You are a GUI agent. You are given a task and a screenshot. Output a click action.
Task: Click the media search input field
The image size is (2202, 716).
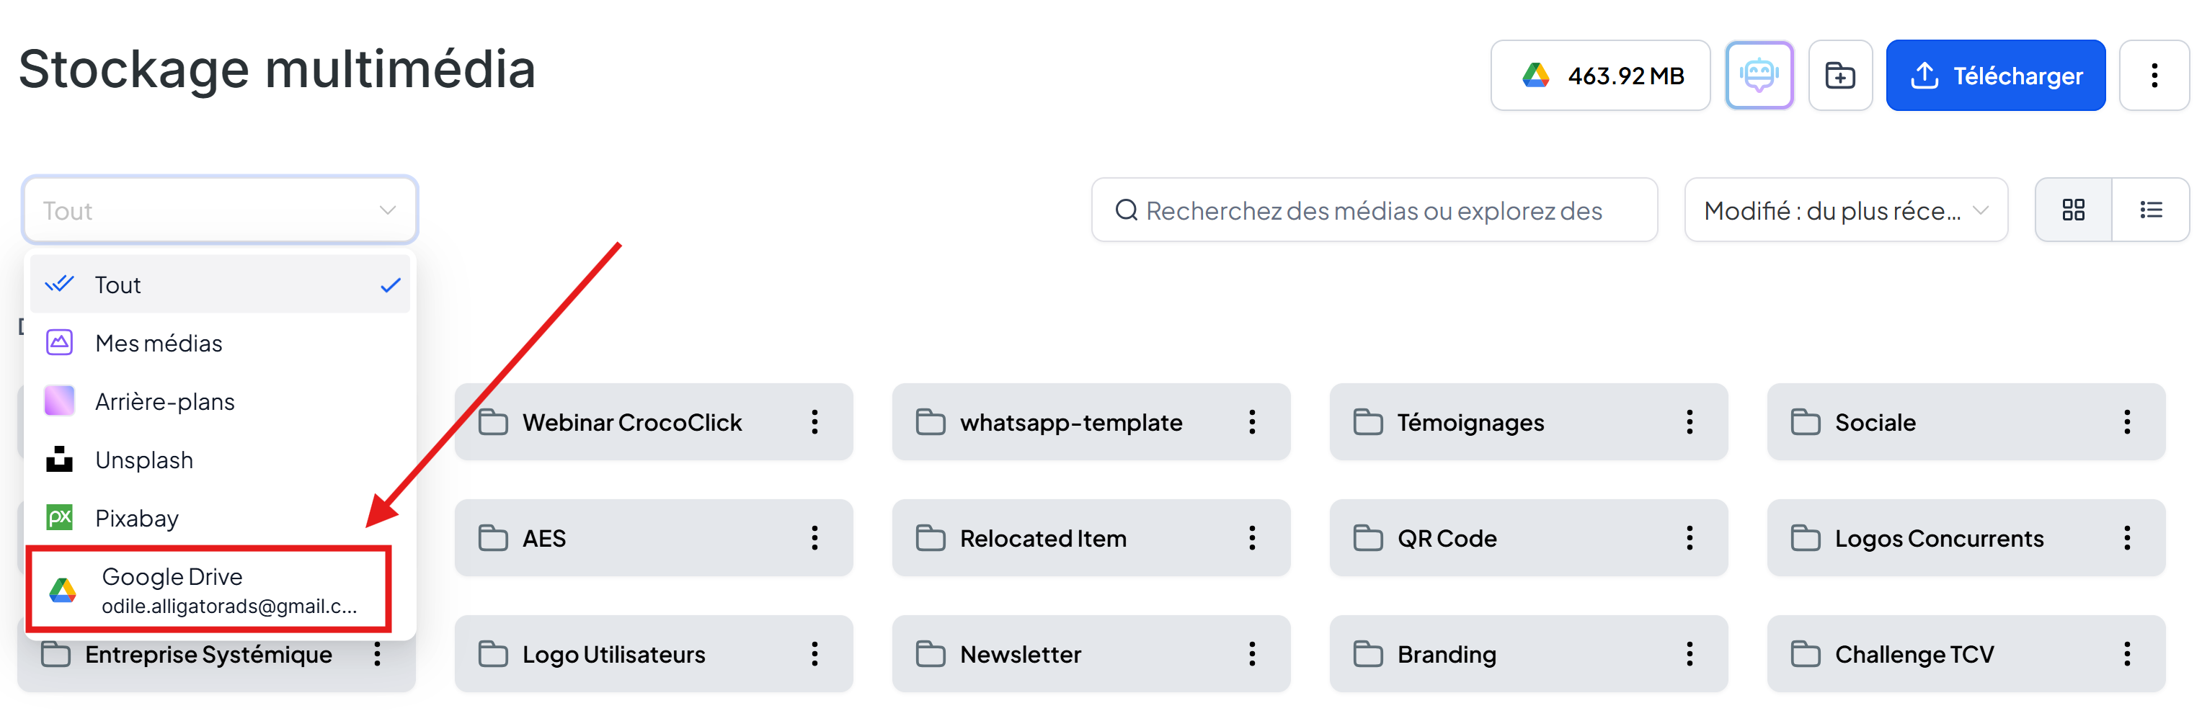pyautogui.click(x=1374, y=210)
